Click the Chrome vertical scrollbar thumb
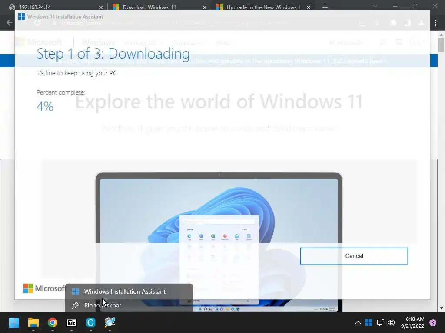The width and height of the screenshot is (445, 333). [x=441, y=45]
